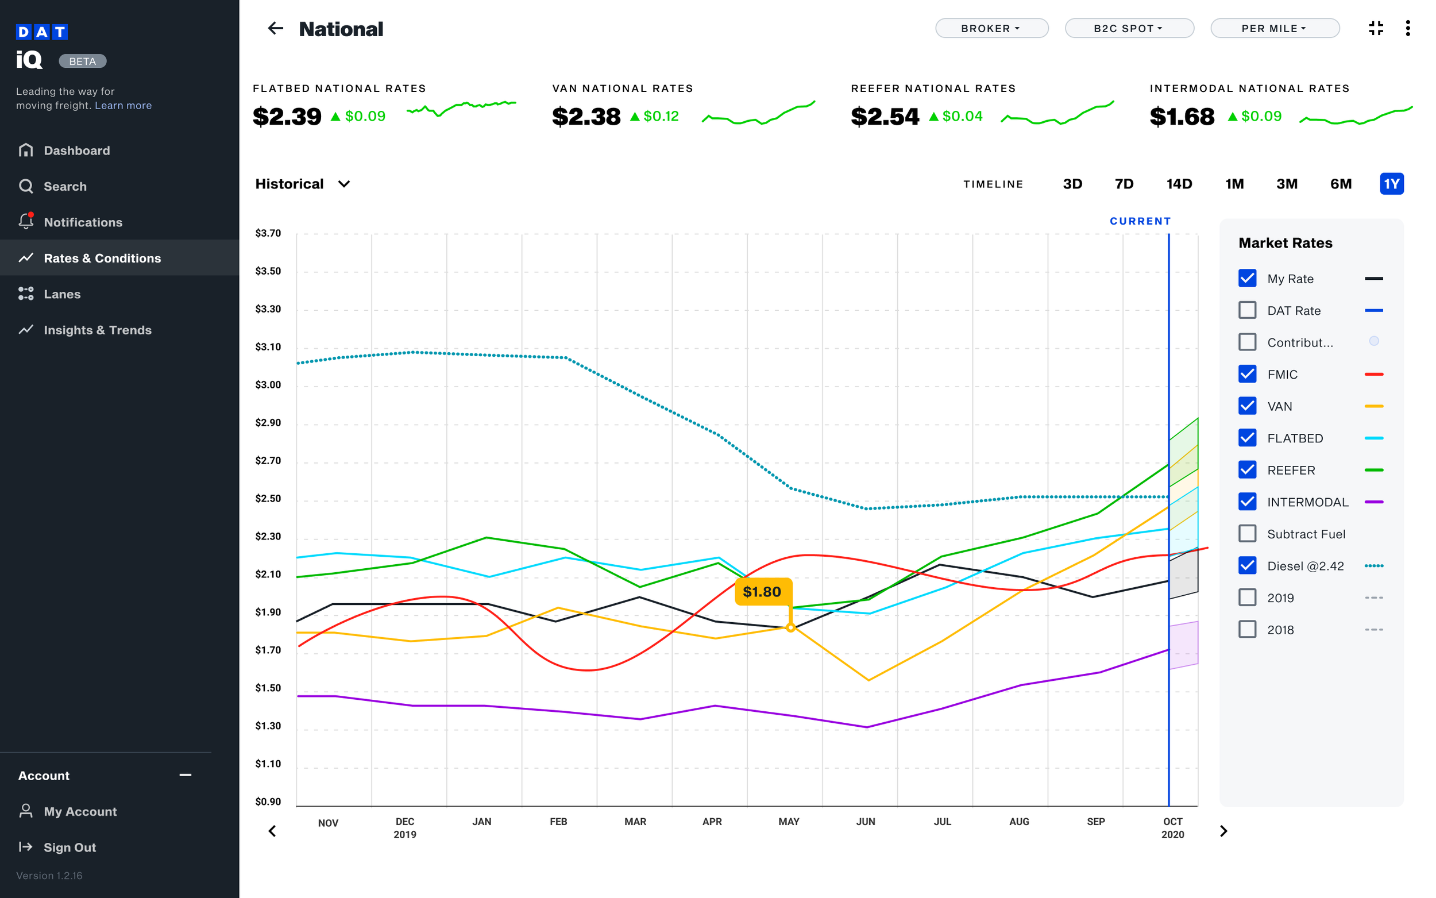Disable the FMIC market rate
Viewport: 1436px width, 898px height.
[1247, 374]
